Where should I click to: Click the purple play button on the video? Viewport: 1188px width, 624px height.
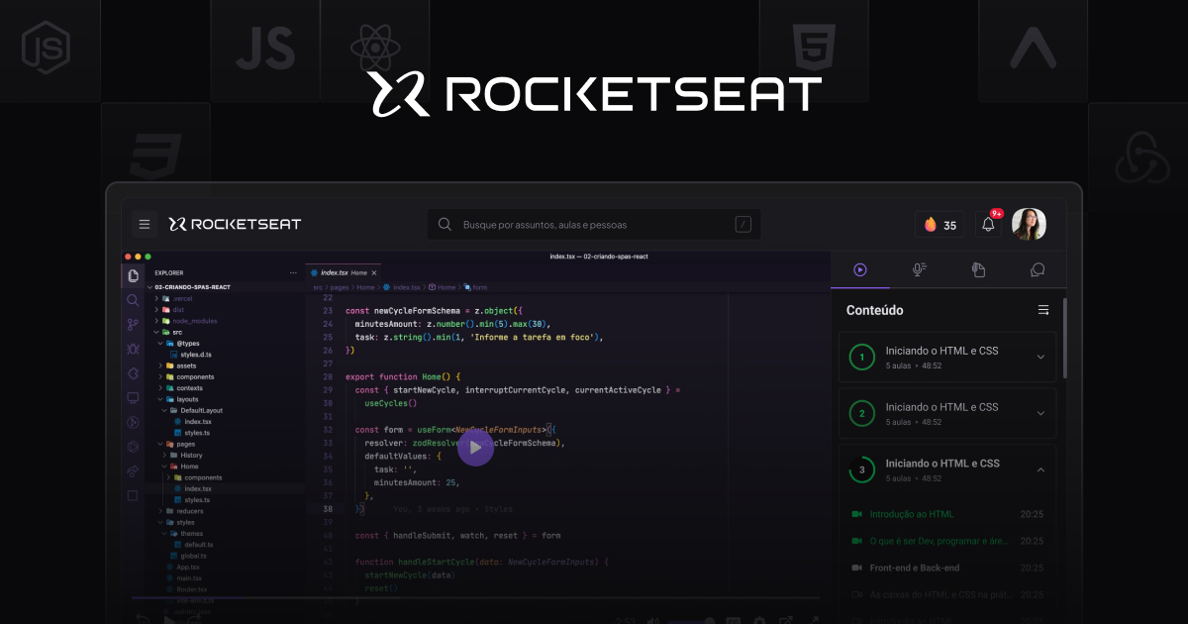click(x=476, y=448)
